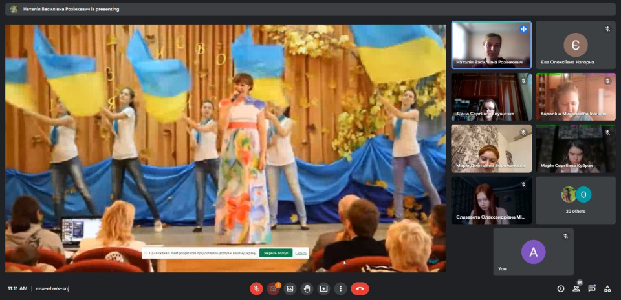Screen dimensions: 621x300
Task: Open the chat panel icon
Action: tap(591, 288)
